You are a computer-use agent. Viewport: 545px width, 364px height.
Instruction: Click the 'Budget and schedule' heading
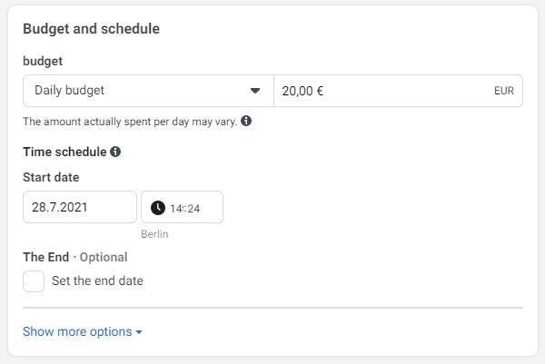pyautogui.click(x=91, y=29)
